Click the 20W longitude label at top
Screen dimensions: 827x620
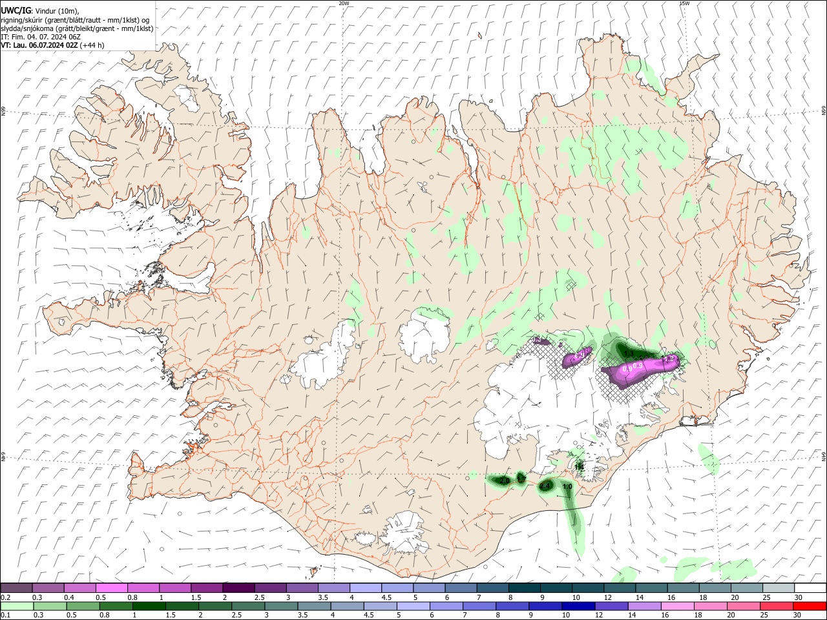click(x=344, y=3)
